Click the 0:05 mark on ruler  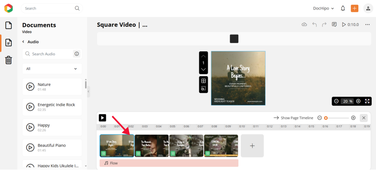coord(173,126)
